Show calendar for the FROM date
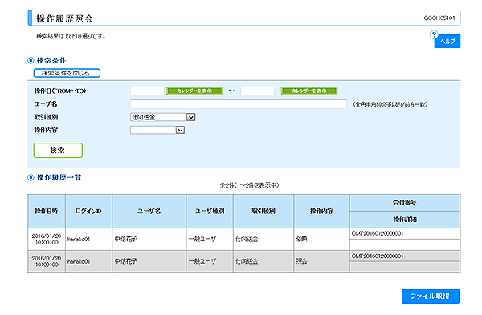The image size is (482, 315). (x=194, y=91)
